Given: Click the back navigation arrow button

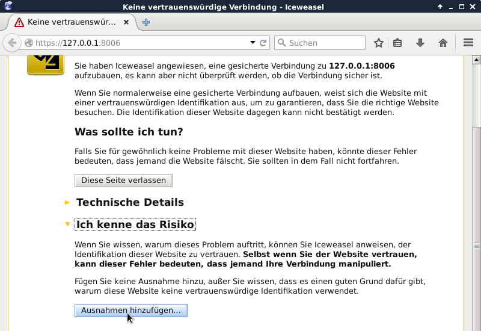Looking at the screenshot, I should [x=12, y=43].
